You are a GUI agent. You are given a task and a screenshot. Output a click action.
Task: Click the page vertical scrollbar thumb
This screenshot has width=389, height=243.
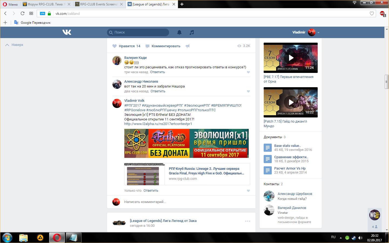[x=387, y=82]
